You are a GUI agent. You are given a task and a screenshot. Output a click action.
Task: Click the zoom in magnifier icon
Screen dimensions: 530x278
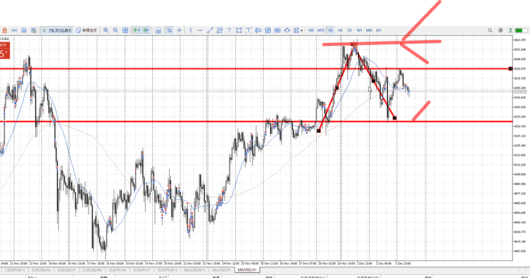[x=106, y=30]
